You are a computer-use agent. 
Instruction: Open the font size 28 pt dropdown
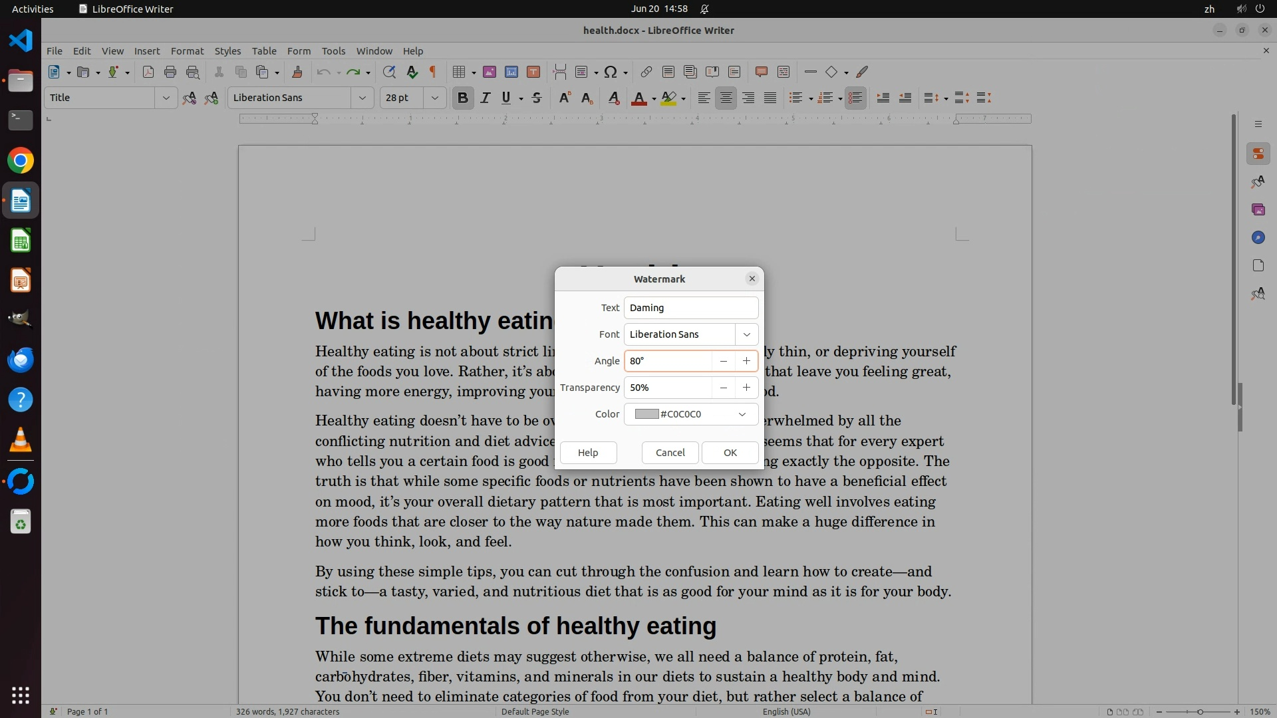coord(434,98)
